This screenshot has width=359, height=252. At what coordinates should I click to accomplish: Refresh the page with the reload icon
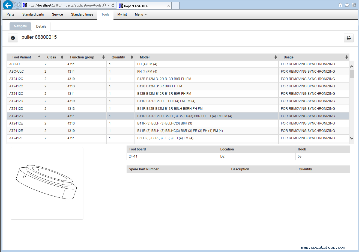113,5
